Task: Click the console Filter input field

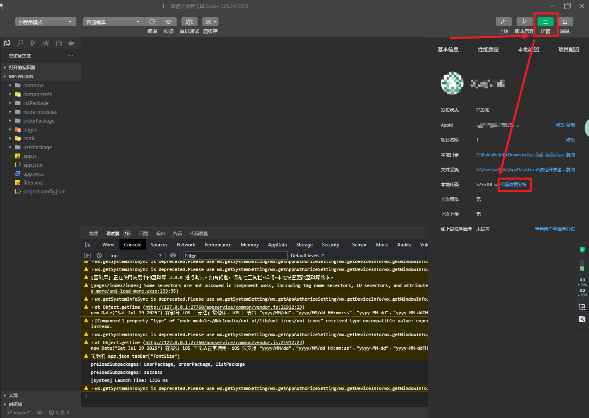Action: pos(235,256)
